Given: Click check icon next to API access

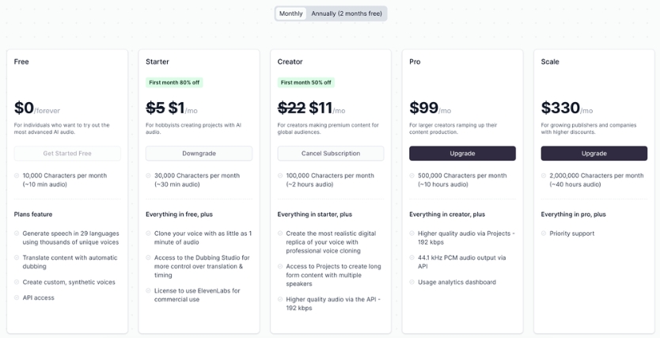Looking at the screenshot, I should [x=17, y=298].
